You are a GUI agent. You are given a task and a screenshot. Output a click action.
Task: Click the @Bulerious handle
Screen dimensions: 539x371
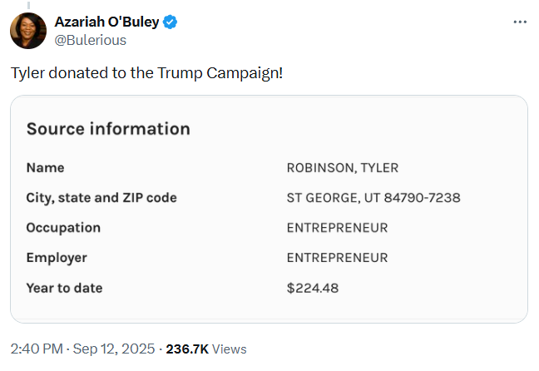(91, 40)
